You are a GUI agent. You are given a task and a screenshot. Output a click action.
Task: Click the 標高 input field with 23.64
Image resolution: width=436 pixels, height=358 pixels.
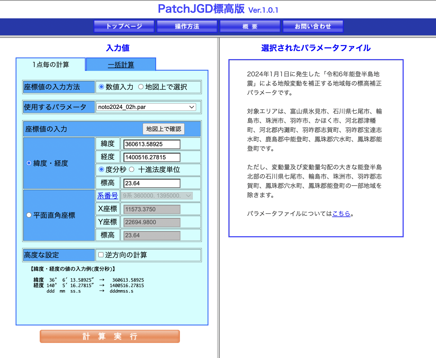pos(152,183)
